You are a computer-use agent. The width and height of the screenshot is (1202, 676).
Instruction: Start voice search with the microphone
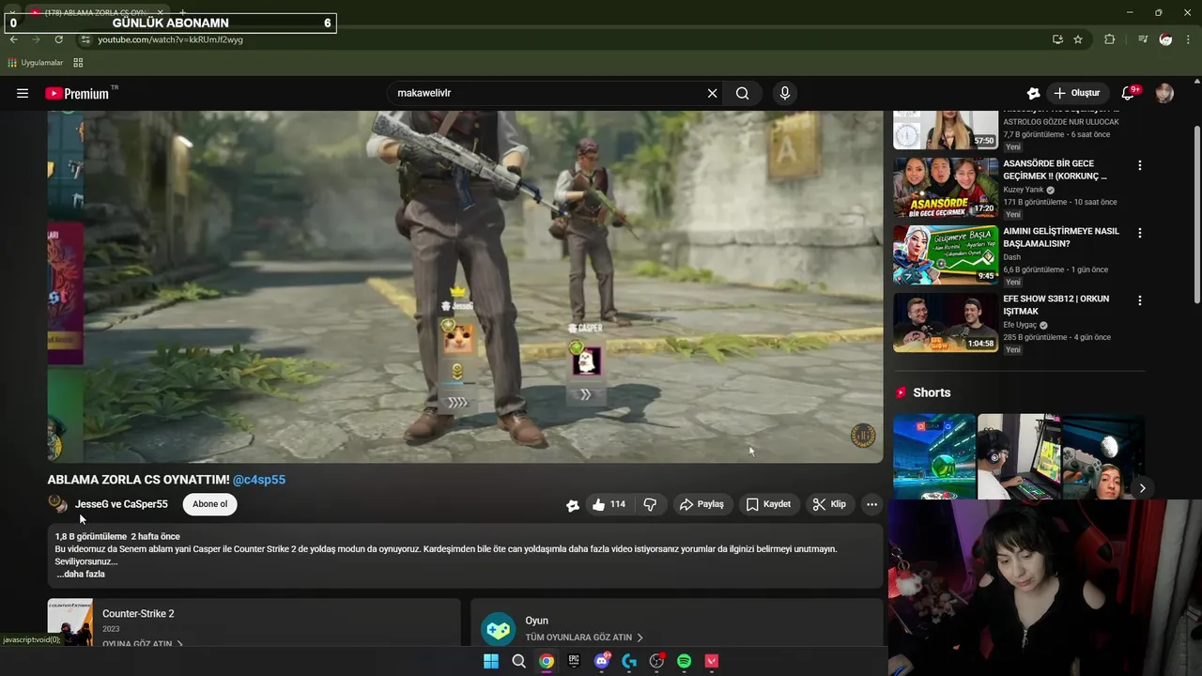click(x=785, y=93)
